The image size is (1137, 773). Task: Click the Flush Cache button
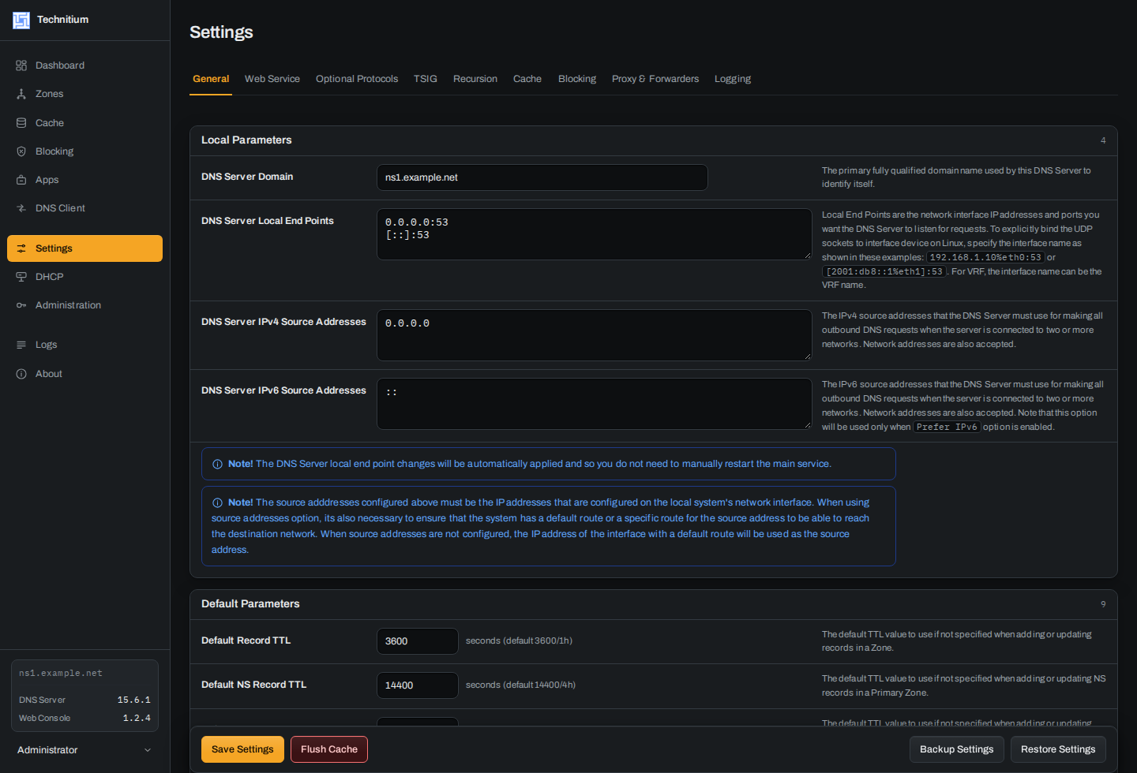(x=329, y=749)
